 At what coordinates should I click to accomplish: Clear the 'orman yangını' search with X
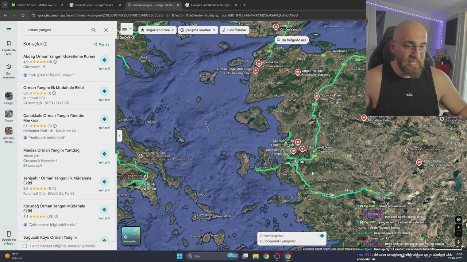coord(106,30)
